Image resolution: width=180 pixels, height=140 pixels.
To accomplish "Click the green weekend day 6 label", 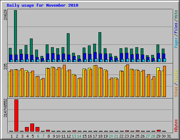I will [x=38, y=136].
